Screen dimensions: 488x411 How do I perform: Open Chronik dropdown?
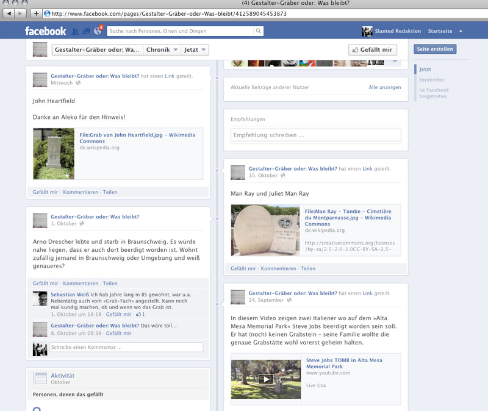coord(162,49)
